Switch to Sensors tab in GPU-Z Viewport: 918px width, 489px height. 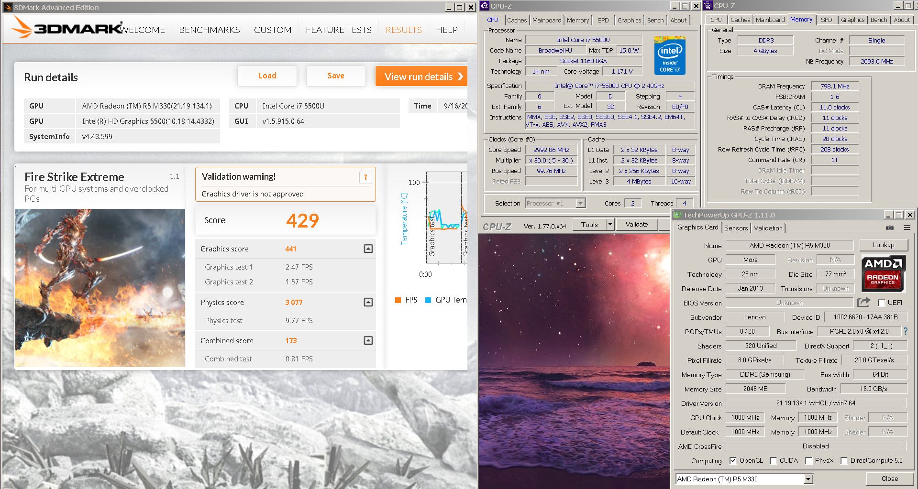(x=736, y=228)
